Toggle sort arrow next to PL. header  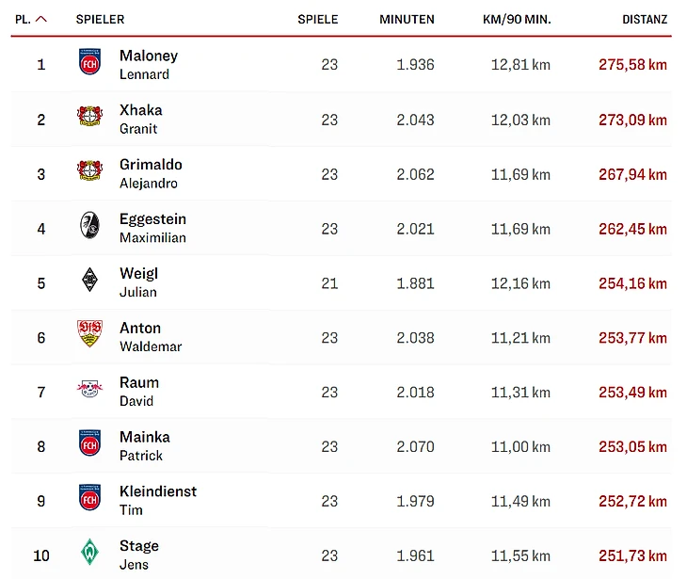pos(41,19)
